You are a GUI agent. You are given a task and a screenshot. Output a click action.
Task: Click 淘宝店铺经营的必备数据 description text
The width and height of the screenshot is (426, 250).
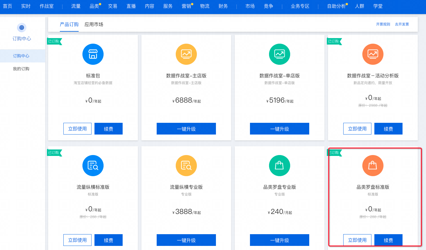point(93,83)
